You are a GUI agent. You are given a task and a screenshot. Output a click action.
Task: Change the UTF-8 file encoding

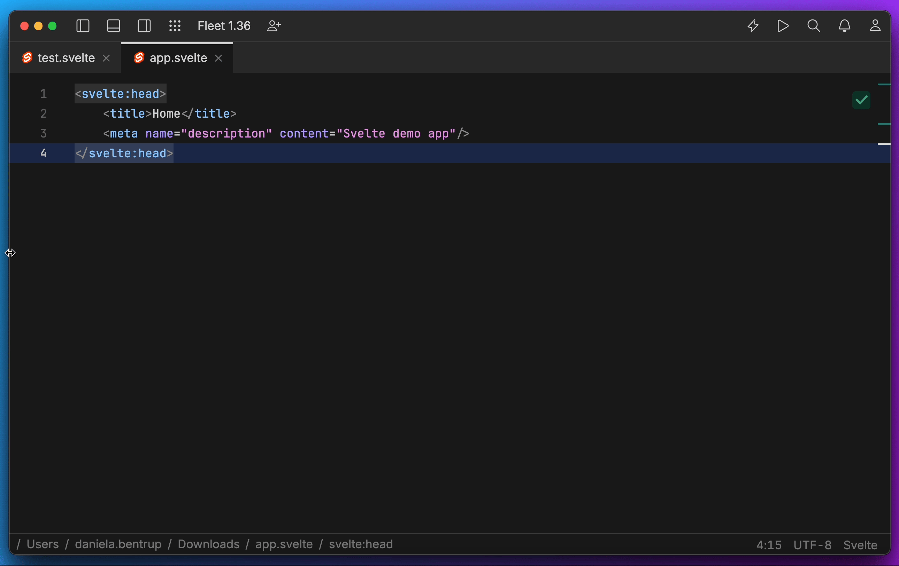click(812, 545)
